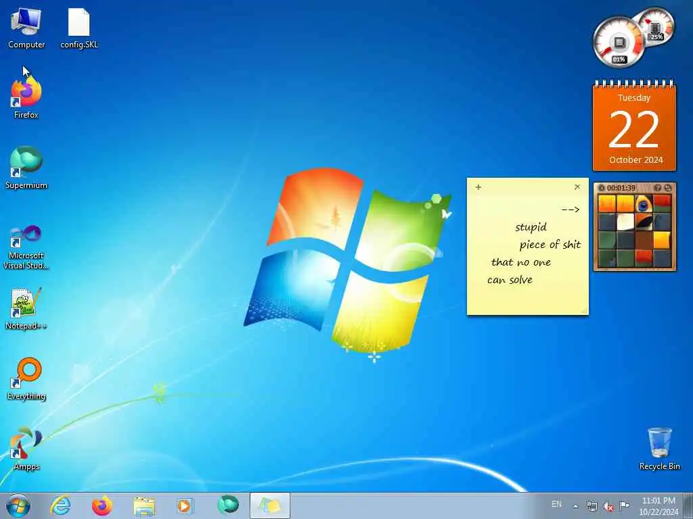Screen dimensions: 693x519
Task: Launch Supermium from the taskbar
Action: coord(227,505)
